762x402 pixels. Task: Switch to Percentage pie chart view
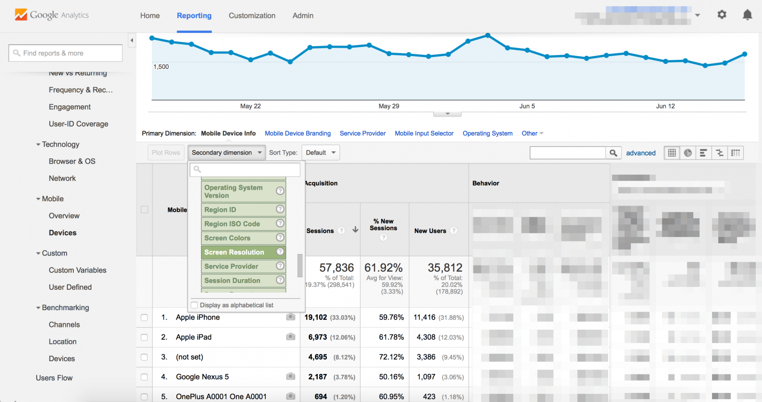click(688, 153)
